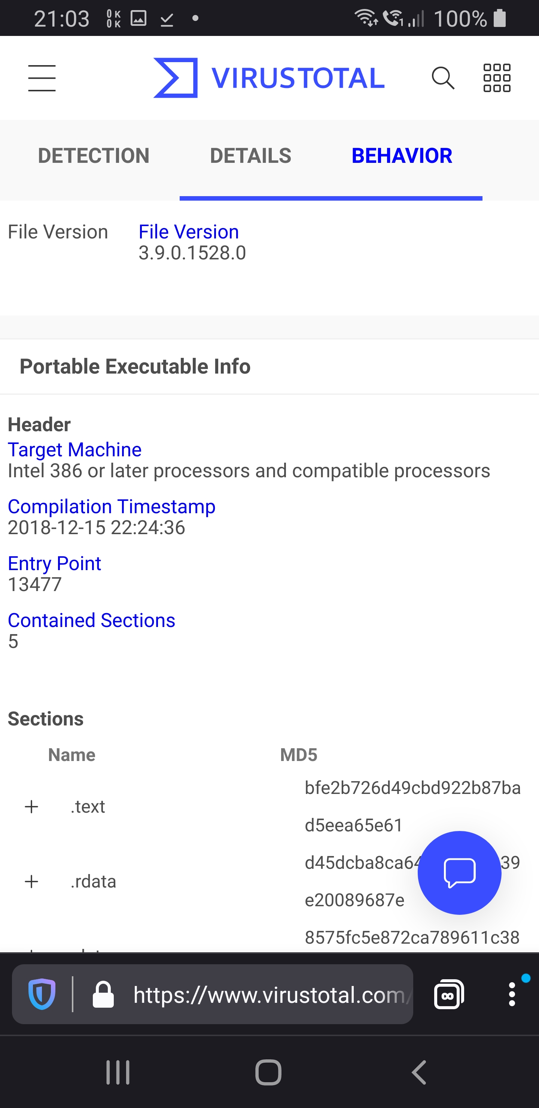
Task: Open the Target Machine link
Action: (74, 449)
